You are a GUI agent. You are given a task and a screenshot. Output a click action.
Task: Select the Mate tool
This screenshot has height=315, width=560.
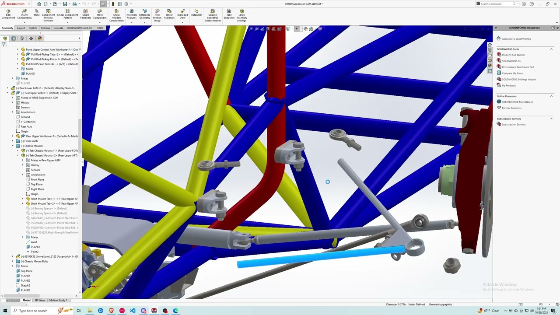(37, 13)
